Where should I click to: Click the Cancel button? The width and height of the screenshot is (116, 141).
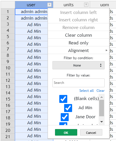[91, 132]
